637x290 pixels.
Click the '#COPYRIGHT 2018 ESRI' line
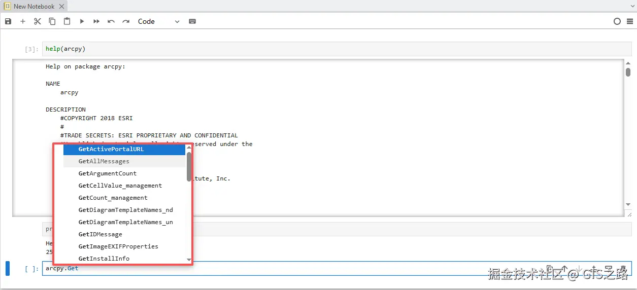[96, 118]
